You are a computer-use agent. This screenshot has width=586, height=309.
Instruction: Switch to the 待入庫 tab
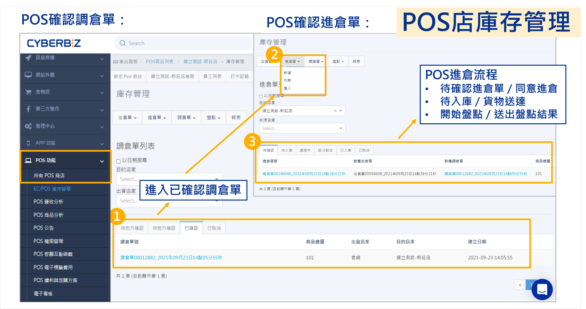(x=287, y=150)
